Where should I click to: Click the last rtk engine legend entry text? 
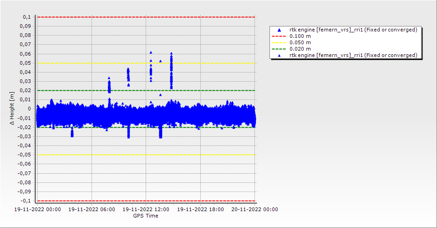click(x=353, y=56)
